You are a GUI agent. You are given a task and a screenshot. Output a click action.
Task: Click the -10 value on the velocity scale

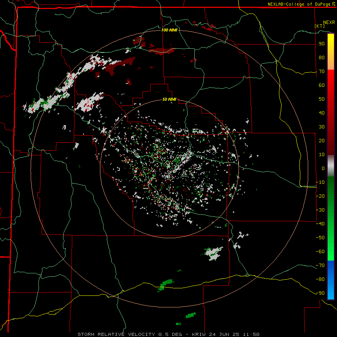[x=320, y=182]
